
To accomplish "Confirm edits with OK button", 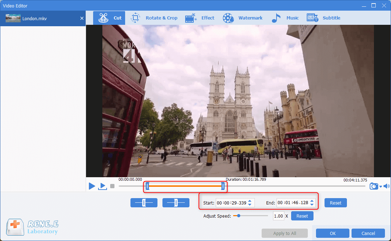I will tap(333, 233).
